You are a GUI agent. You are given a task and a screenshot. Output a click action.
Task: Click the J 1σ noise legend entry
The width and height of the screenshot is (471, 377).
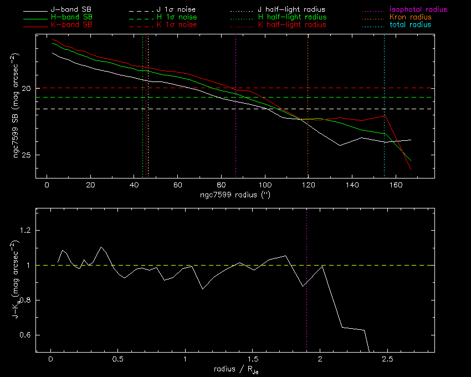pos(177,10)
